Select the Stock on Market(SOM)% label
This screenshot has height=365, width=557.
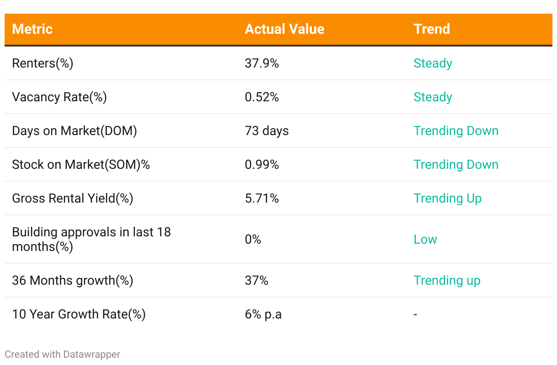pos(81,165)
